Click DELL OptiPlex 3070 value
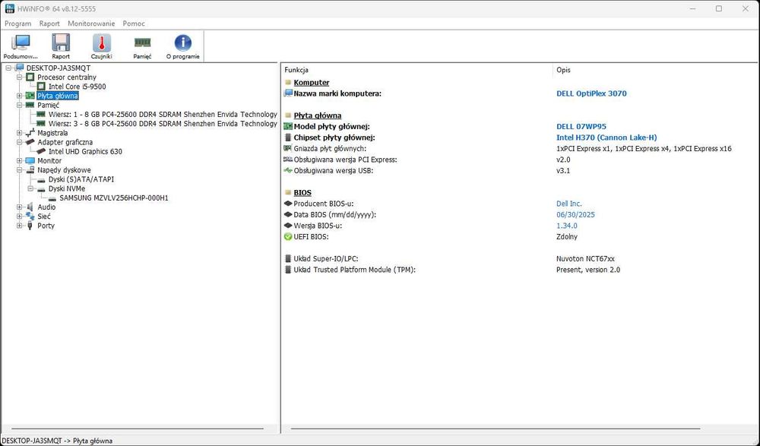Image resolution: width=760 pixels, height=446 pixels. (x=591, y=93)
